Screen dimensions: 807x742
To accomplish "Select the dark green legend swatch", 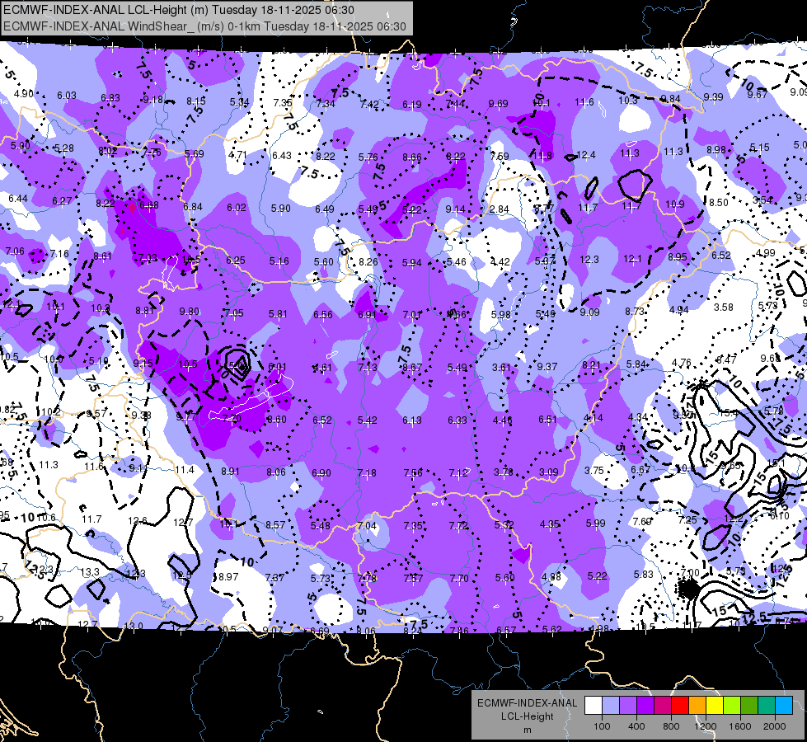I will 748,706.
